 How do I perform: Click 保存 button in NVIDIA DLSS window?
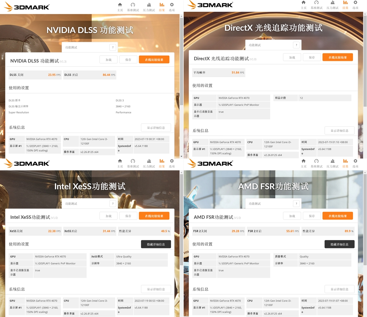(x=128, y=60)
